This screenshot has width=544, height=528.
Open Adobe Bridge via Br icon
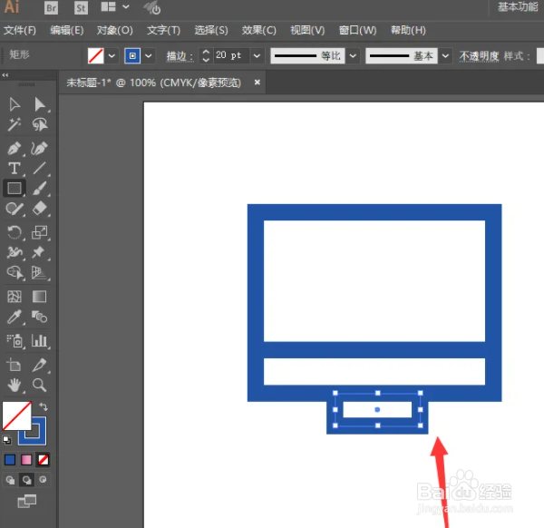click(x=51, y=7)
